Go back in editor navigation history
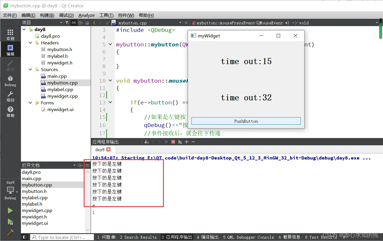This screenshot has height=241, width=383. [94, 23]
